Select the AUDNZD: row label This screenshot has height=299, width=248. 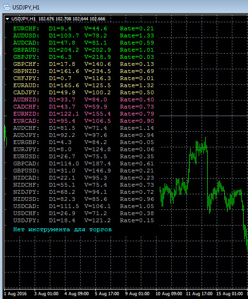click(26, 100)
